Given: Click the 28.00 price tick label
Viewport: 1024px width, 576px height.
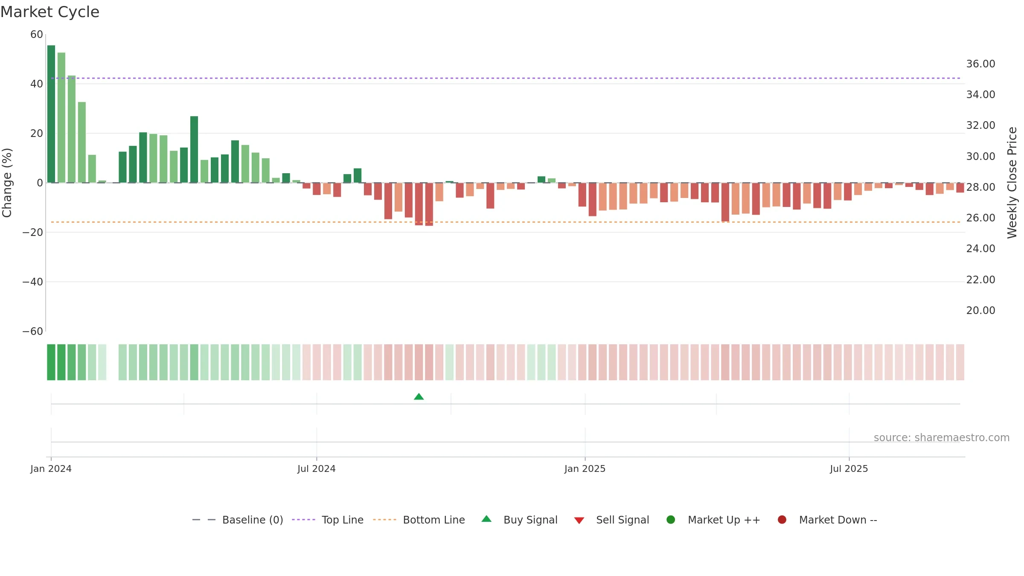Looking at the screenshot, I should pyautogui.click(x=980, y=187).
